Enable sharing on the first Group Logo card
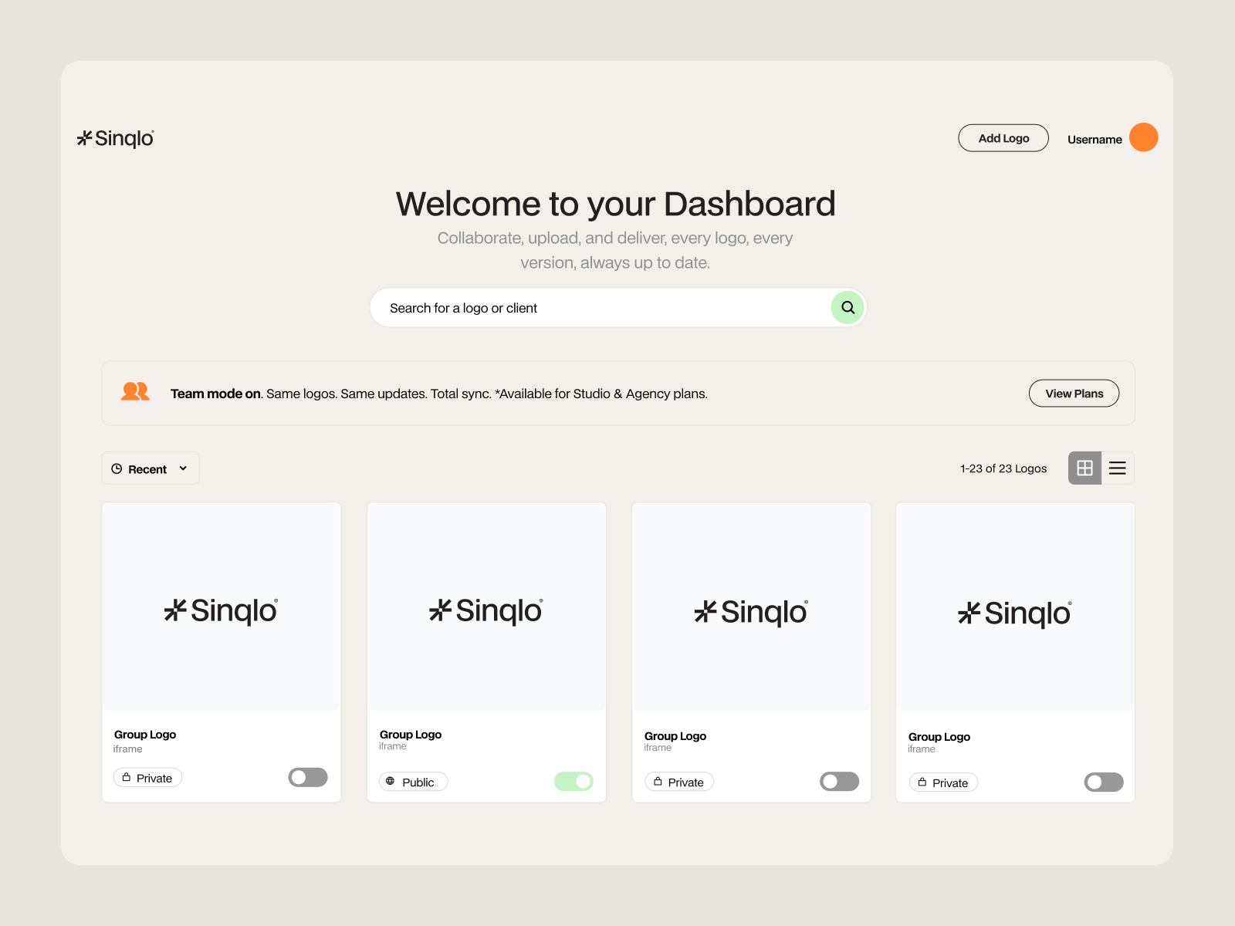 pyautogui.click(x=307, y=778)
